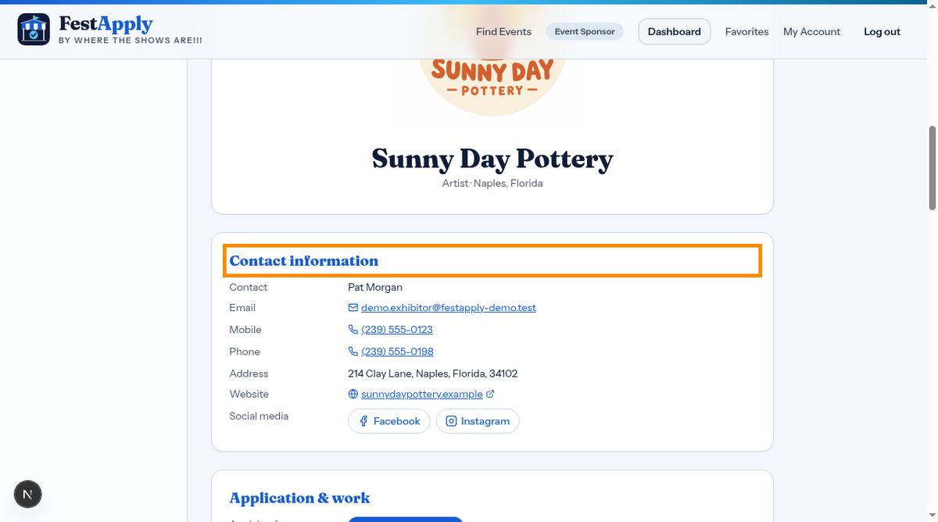Click the email link demo.exhibitor@festapply-demo.test
Screen dimensions: 938x522
(x=449, y=308)
